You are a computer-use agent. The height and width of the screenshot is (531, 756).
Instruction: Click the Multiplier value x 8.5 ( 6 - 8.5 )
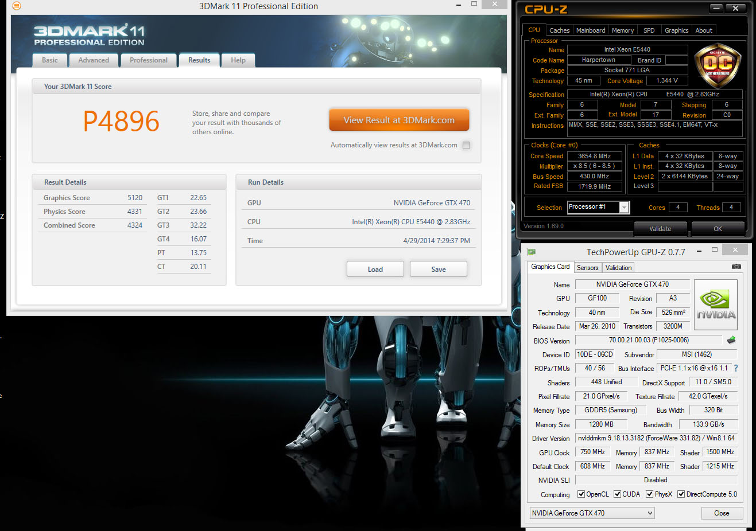point(594,166)
